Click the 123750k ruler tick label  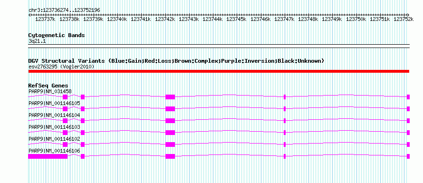click(356, 19)
